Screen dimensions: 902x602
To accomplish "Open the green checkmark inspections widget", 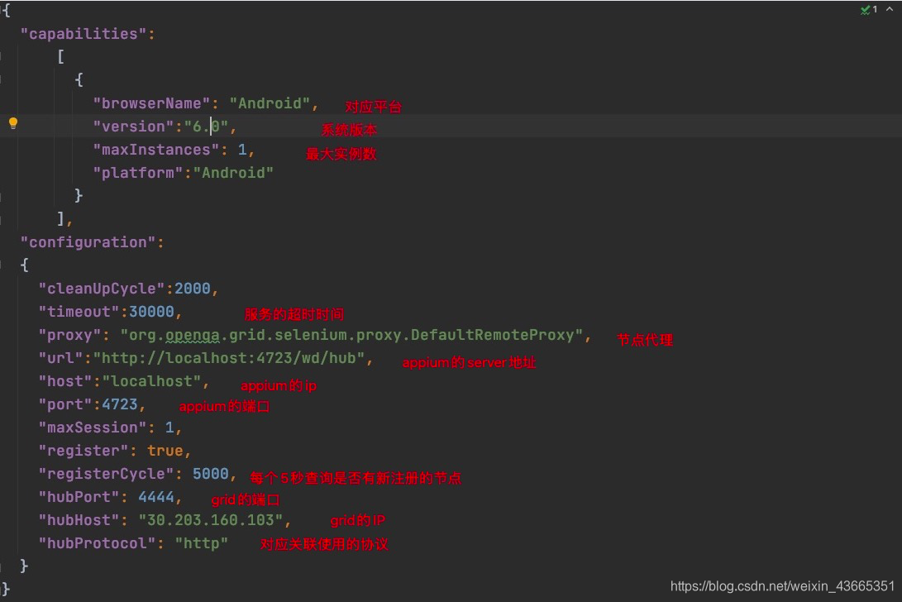I will tap(869, 9).
